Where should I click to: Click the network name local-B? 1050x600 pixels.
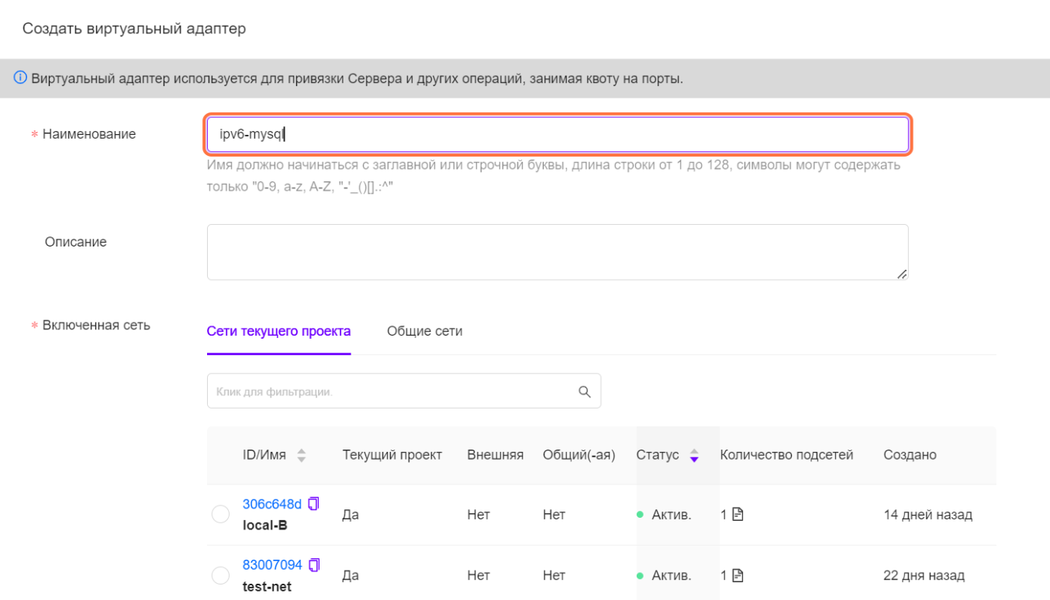265,525
